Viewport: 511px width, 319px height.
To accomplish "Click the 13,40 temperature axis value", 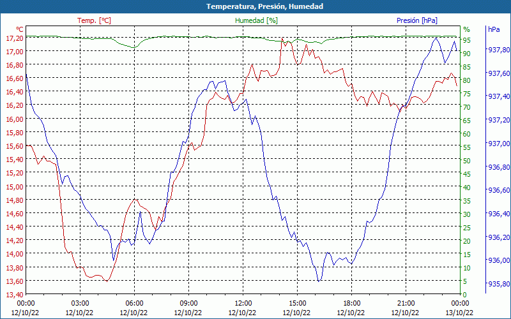I will tap(15, 295).
